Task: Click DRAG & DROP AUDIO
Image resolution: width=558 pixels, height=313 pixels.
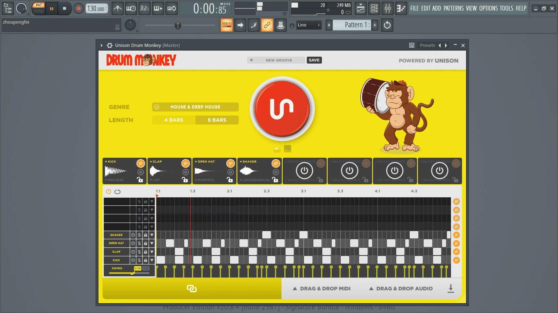Action: pos(401,289)
